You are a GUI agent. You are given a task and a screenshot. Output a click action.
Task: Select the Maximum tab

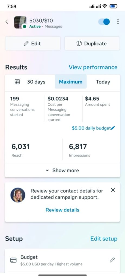point(71,82)
